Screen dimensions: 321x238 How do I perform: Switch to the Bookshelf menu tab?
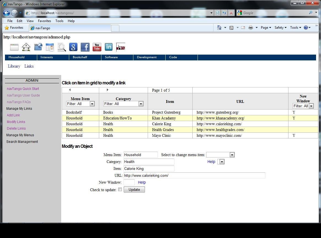click(x=80, y=57)
